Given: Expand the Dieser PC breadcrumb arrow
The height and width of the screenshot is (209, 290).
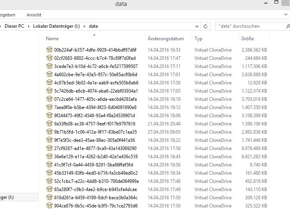Looking at the screenshot, I should pos(29,26).
